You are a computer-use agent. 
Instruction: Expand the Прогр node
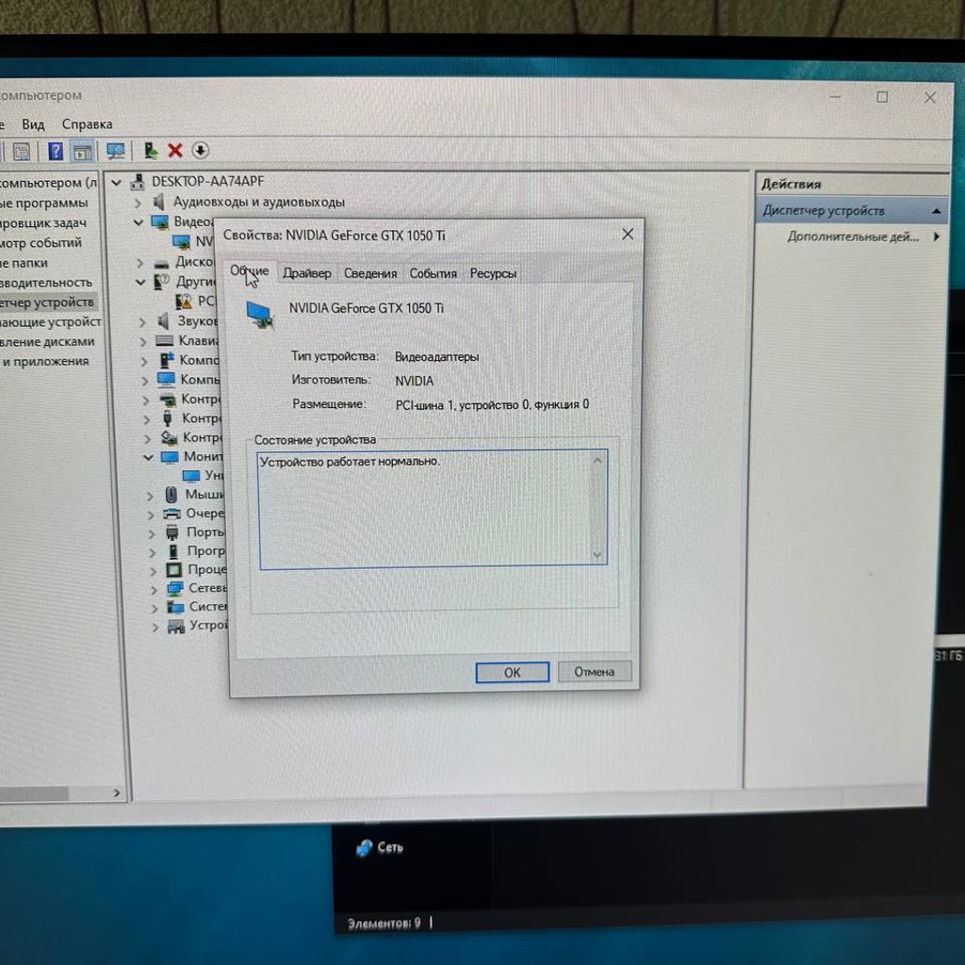(x=152, y=552)
